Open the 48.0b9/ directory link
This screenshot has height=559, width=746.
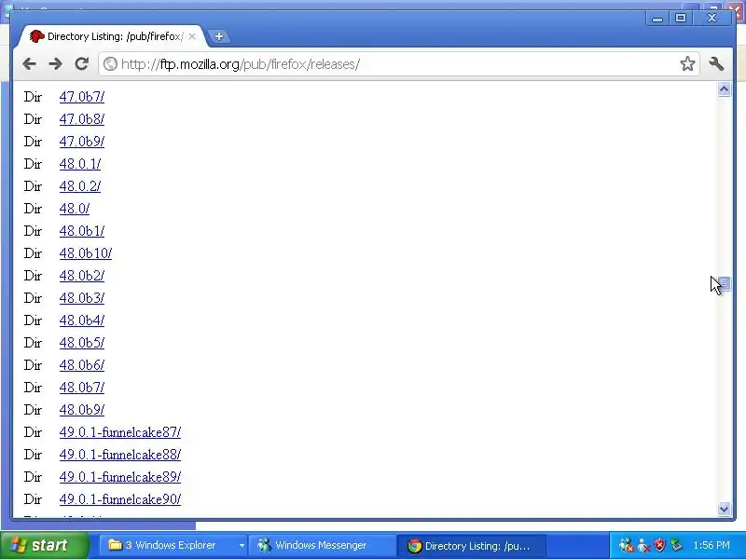tap(82, 410)
